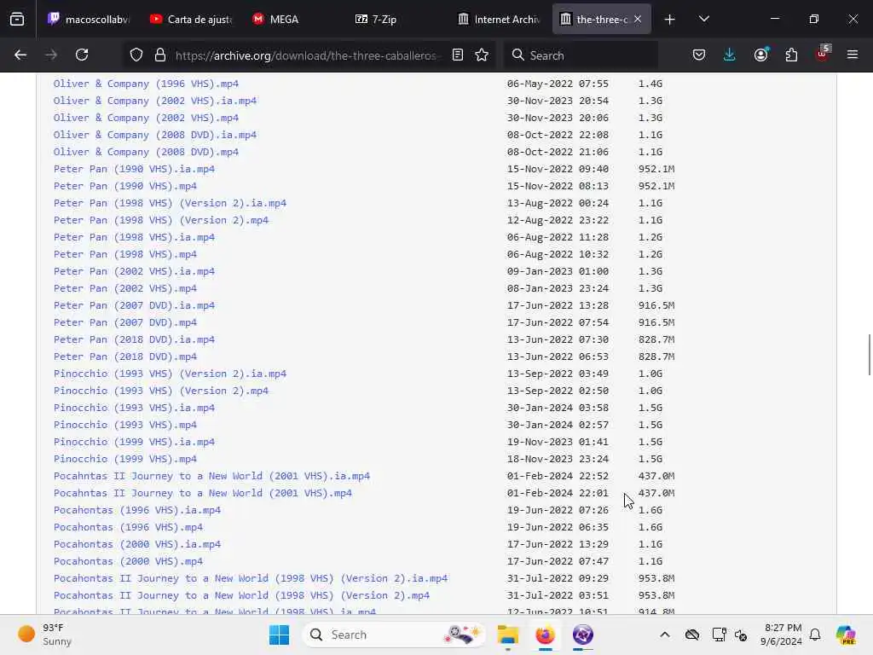Switch to the MEGA tab

293,20
